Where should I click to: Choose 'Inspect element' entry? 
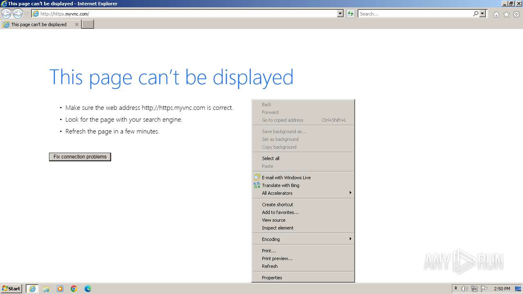click(x=303, y=228)
